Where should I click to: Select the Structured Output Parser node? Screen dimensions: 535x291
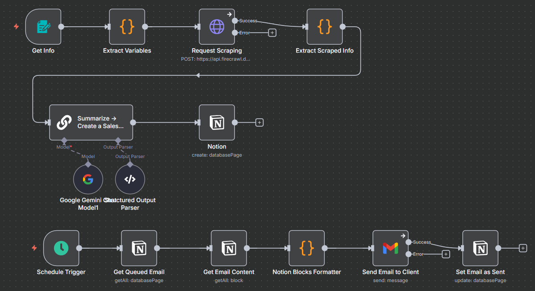click(130, 179)
